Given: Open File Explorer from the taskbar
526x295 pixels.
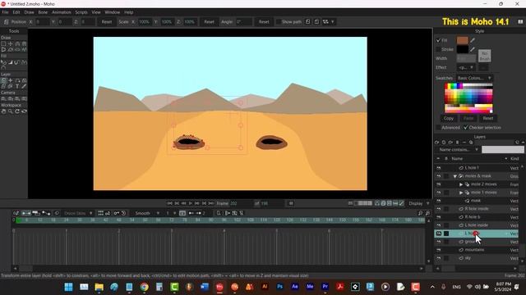Looking at the screenshot, I should point(99,287).
